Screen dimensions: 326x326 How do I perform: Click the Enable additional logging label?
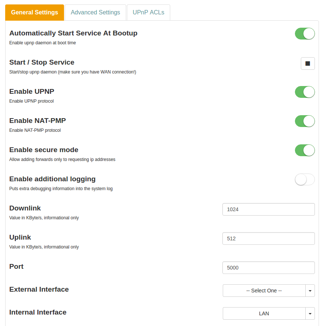[x=52, y=179]
